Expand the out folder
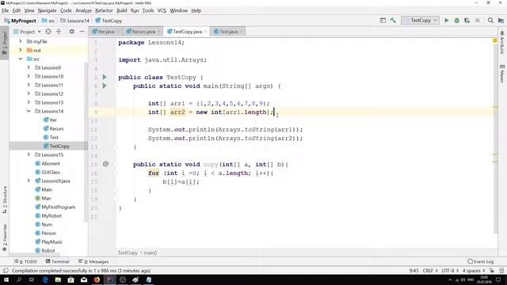507x285 pixels. (x=20, y=50)
